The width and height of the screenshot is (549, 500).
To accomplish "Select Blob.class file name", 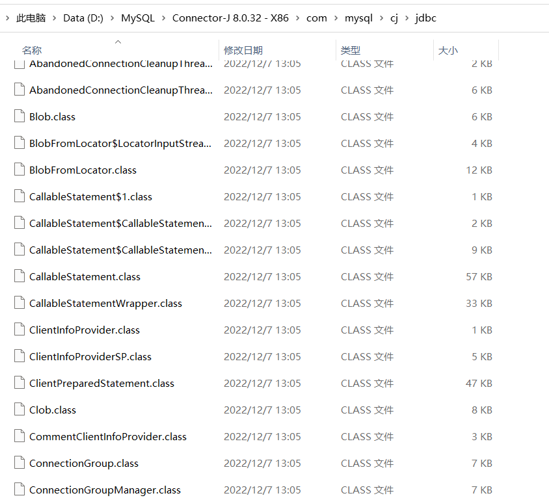I will [x=52, y=116].
